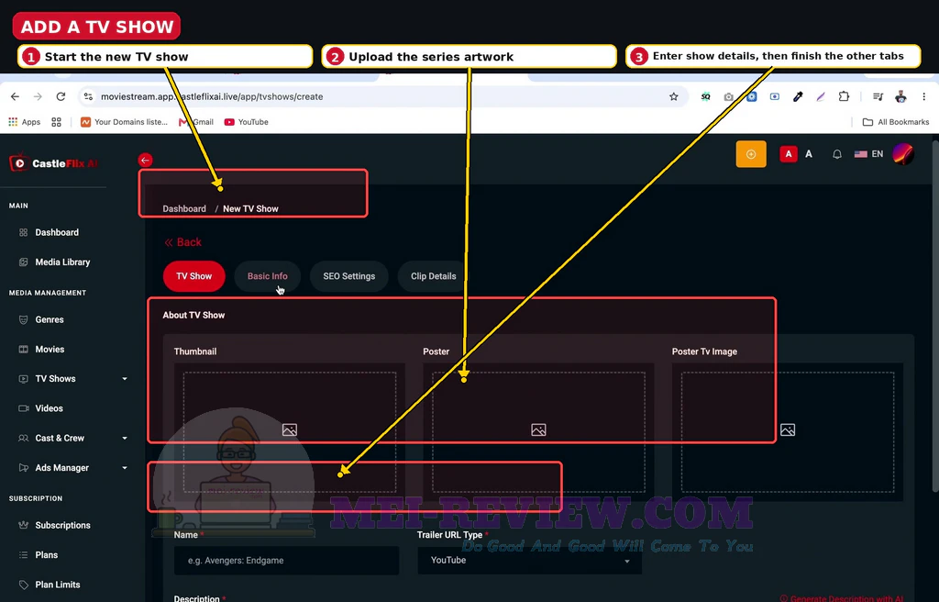Open the Chrome three-dot menu
Screen dimensions: 939x602
tap(924, 96)
